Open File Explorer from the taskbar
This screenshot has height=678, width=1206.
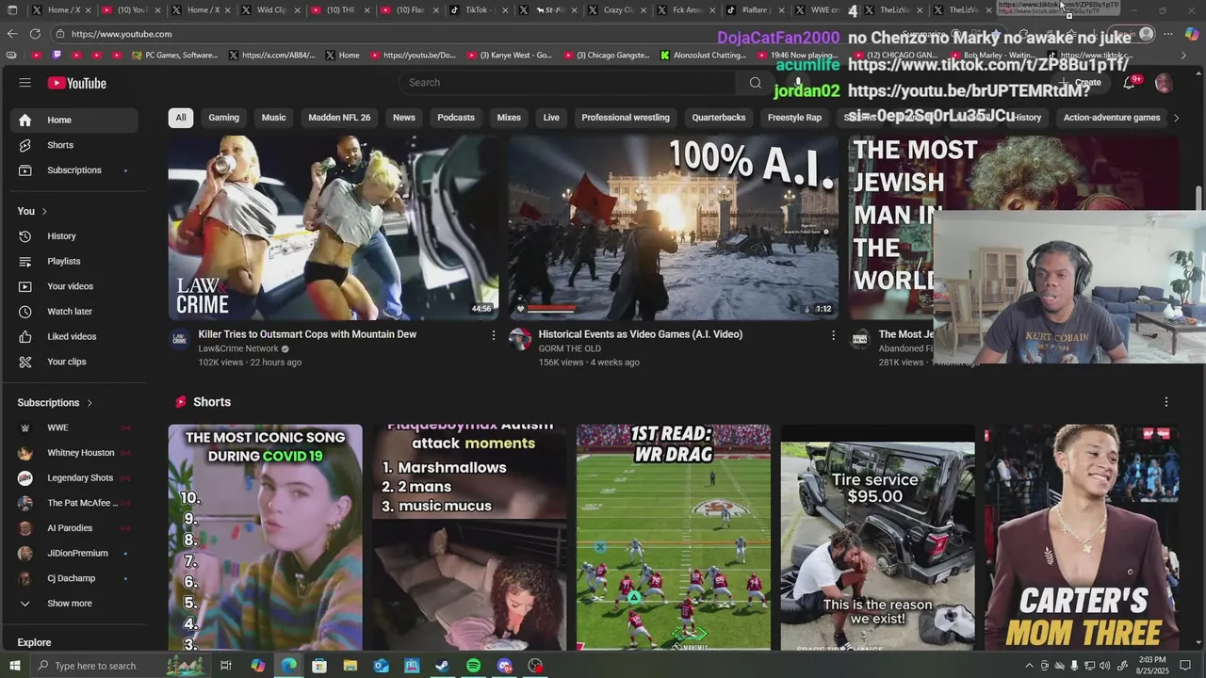pos(350,666)
